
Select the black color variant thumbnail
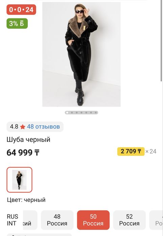(20, 180)
